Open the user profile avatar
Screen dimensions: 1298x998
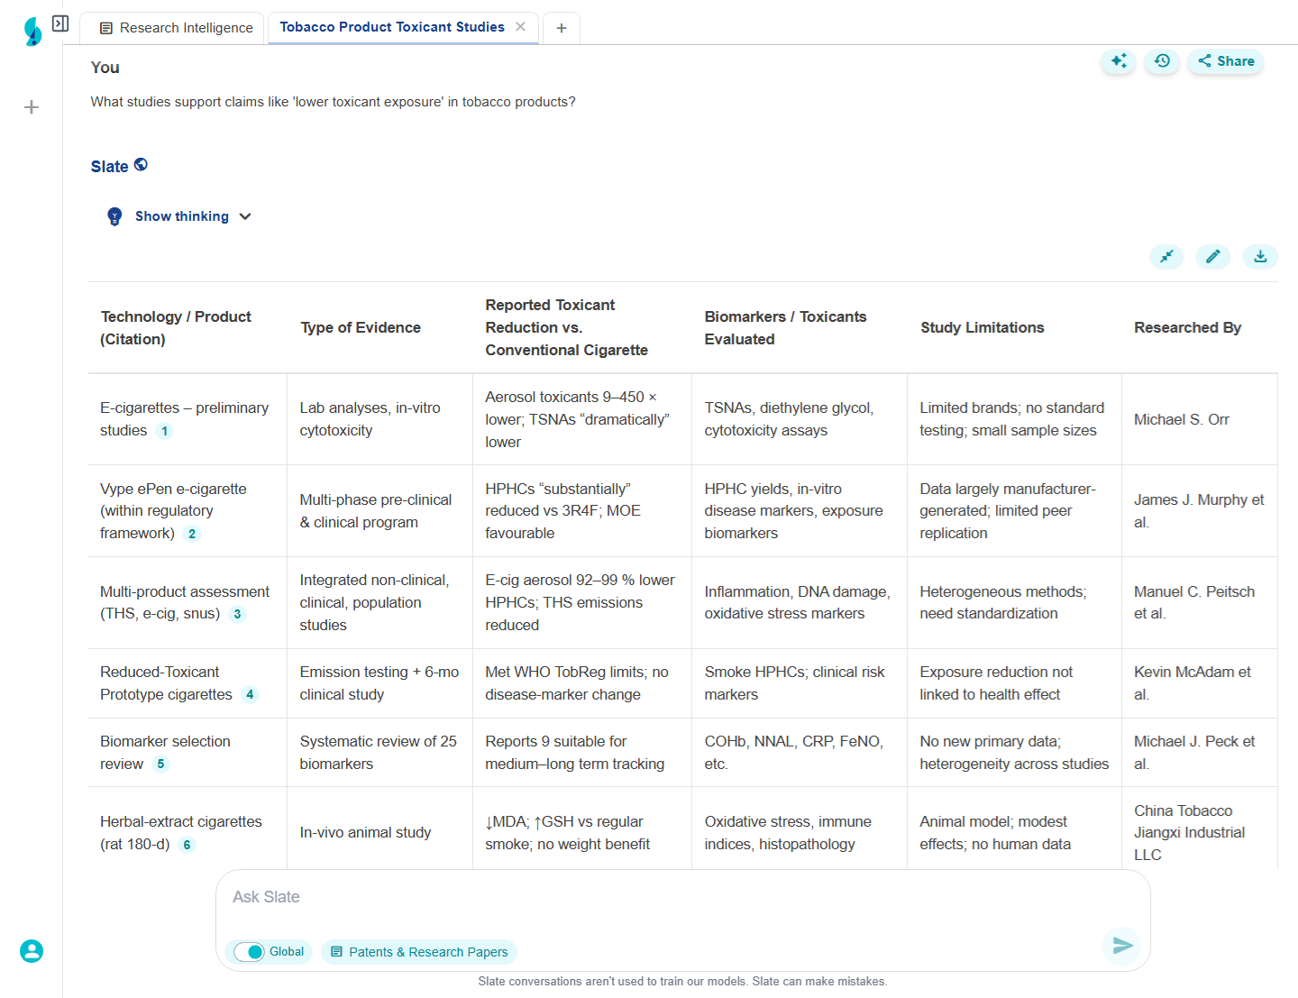pyautogui.click(x=32, y=951)
